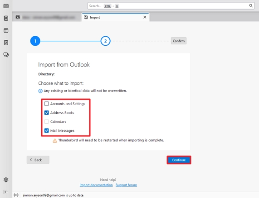Click the search magnifier icon
259x198 pixels.
251,6
